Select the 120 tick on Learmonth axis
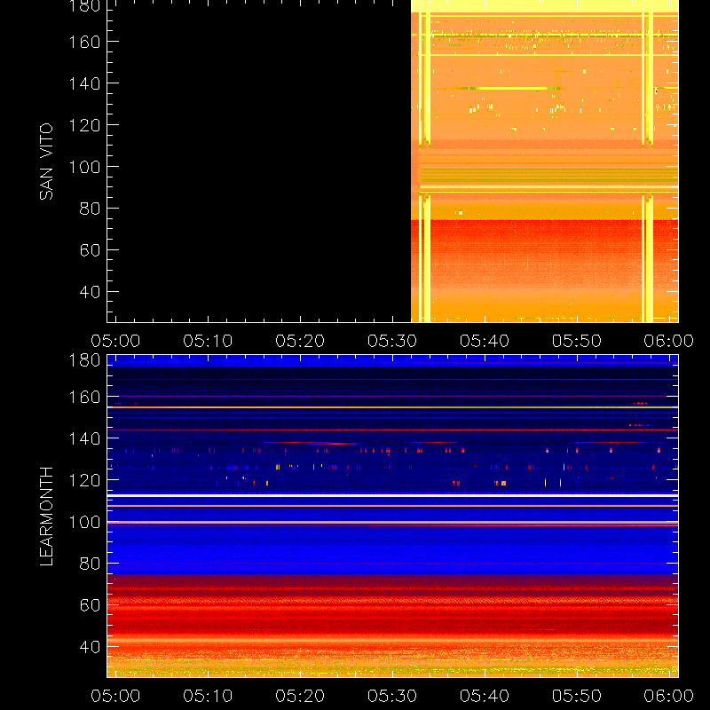This screenshot has height=710, width=710. pyautogui.click(x=84, y=480)
